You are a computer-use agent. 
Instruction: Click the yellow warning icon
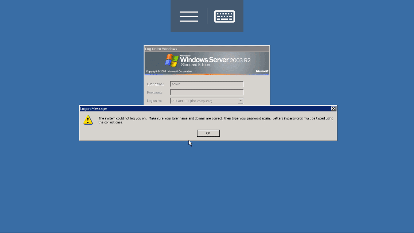point(88,120)
